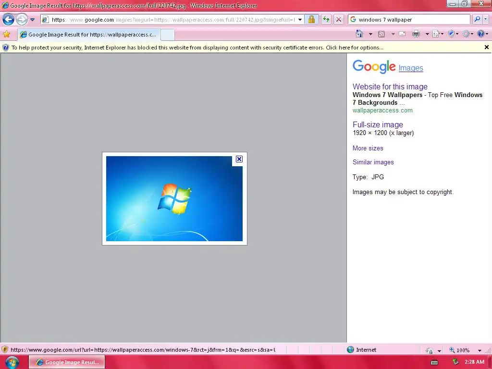Screen dimensions: 492x369
Task: Click the Read Mail envelope icon
Action: coord(402,34)
